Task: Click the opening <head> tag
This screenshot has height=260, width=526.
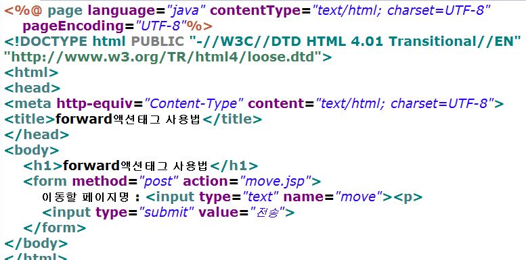Action: [32, 88]
